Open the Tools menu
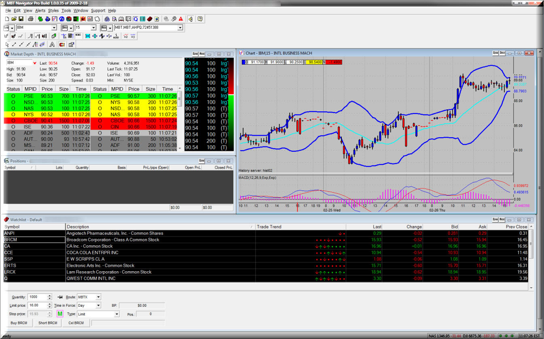The width and height of the screenshot is (544, 339). pyautogui.click(x=66, y=10)
